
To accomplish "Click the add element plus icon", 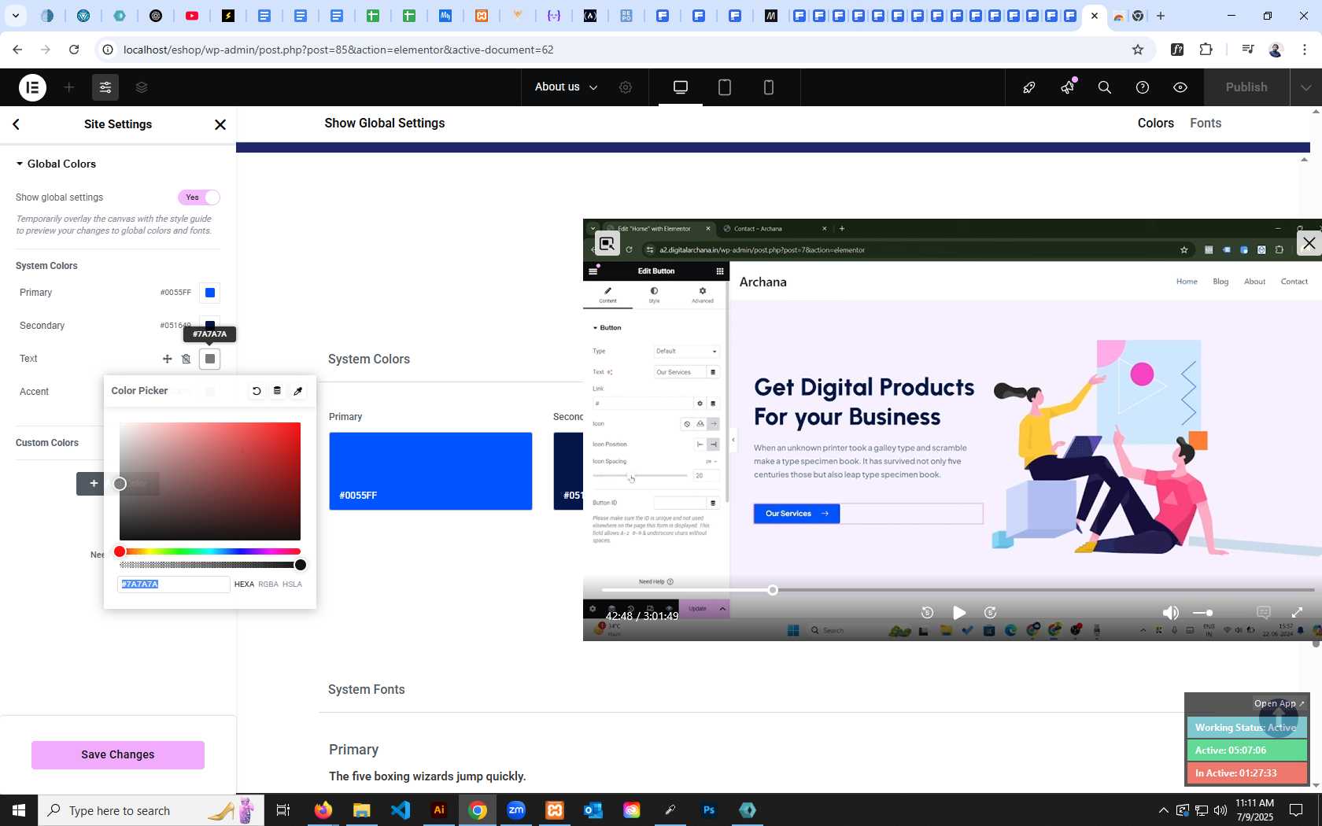I will point(68,87).
